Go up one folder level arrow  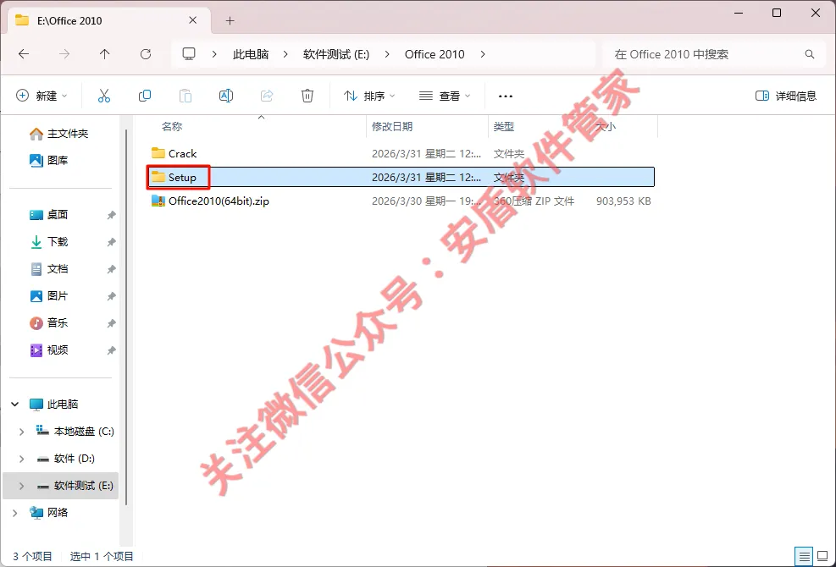[x=104, y=54]
